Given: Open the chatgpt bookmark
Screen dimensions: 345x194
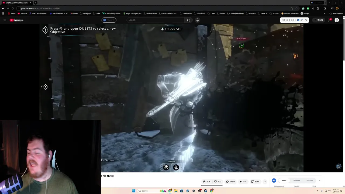Looking at the screenshot, I should pyautogui.click(x=305, y=13).
